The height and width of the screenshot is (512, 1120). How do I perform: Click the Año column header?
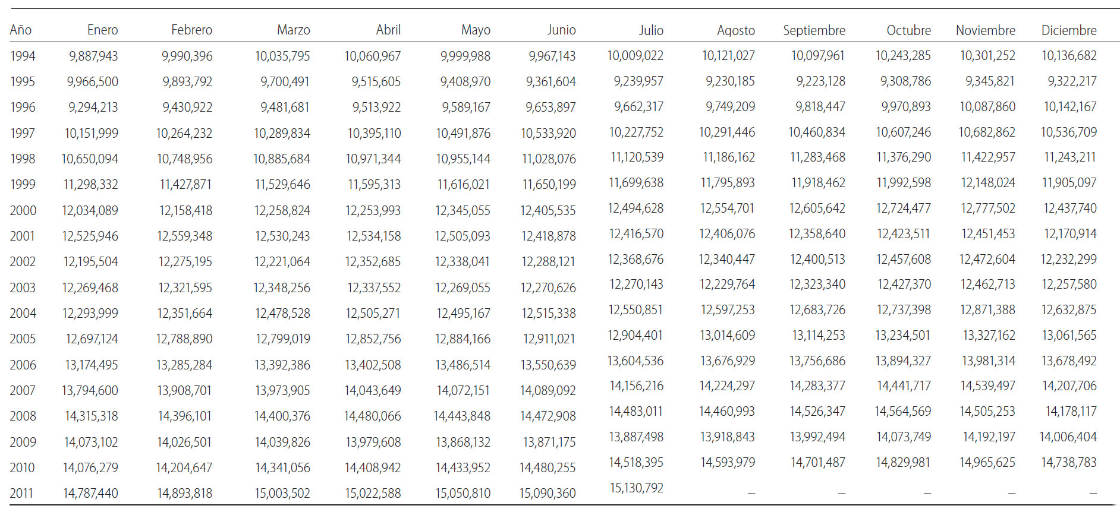tap(21, 30)
